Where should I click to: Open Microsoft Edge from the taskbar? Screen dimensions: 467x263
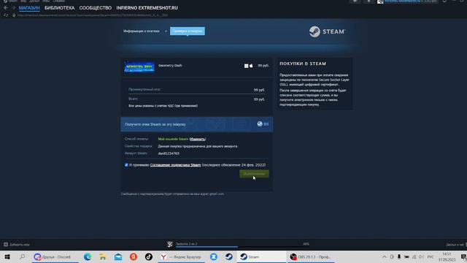(88, 256)
